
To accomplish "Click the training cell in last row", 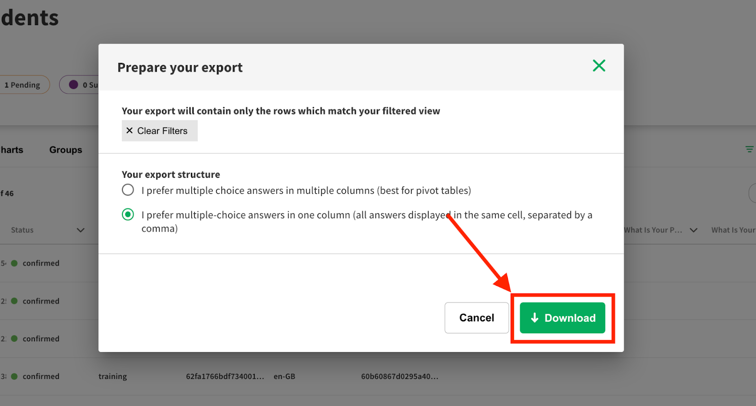I will (112, 377).
